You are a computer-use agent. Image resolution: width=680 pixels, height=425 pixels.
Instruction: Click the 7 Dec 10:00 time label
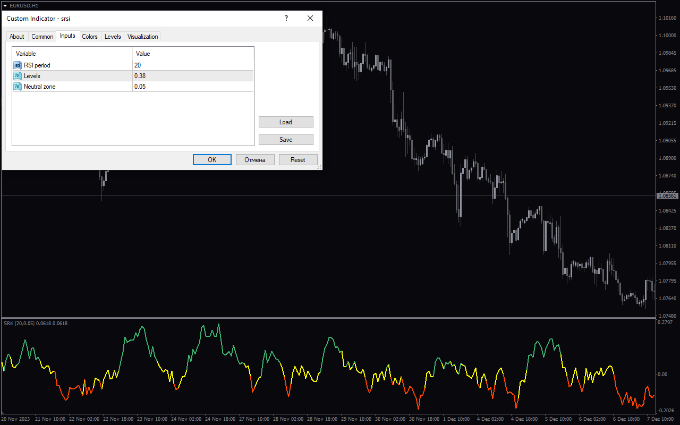[660, 419]
